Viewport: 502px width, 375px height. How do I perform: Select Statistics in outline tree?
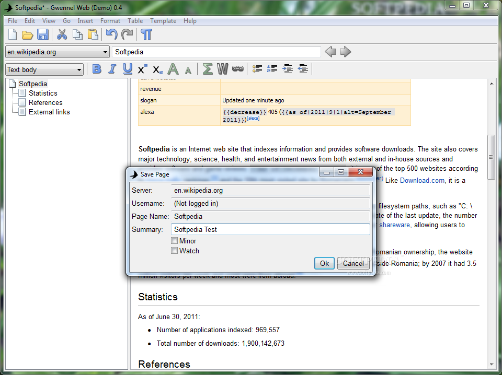click(x=43, y=93)
